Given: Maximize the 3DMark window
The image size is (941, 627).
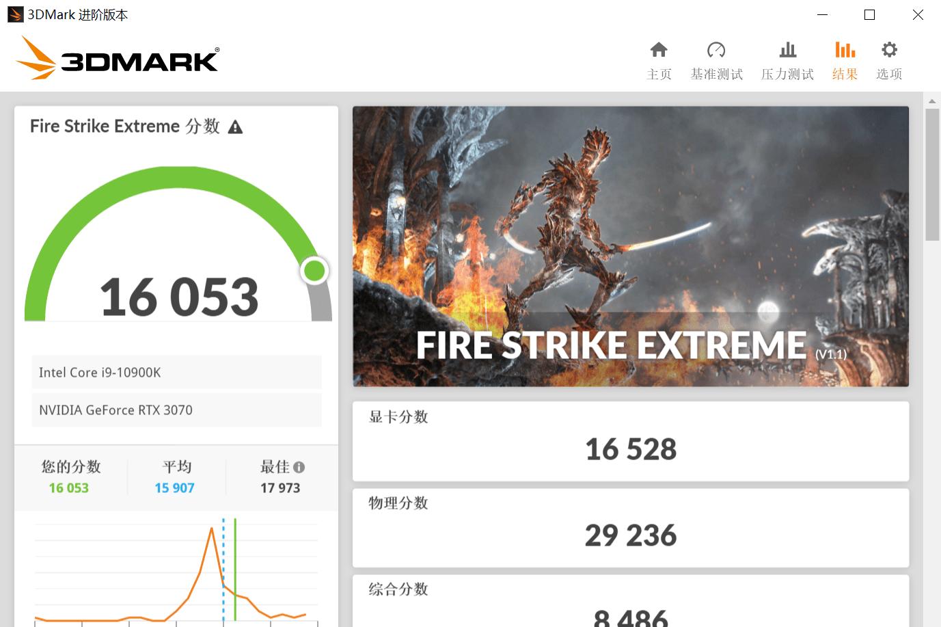Looking at the screenshot, I should coord(870,14).
